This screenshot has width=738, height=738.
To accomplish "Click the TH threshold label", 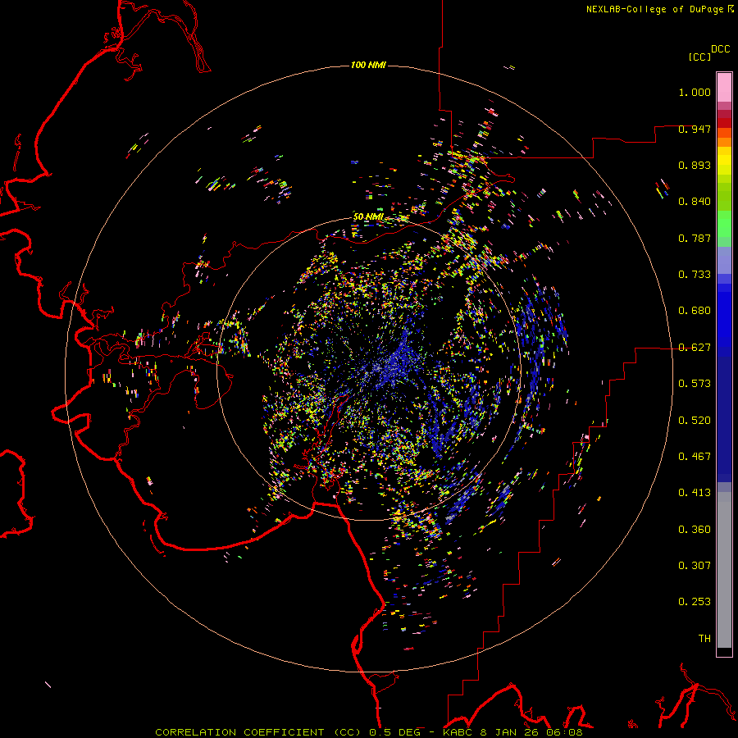I will pyautogui.click(x=704, y=639).
